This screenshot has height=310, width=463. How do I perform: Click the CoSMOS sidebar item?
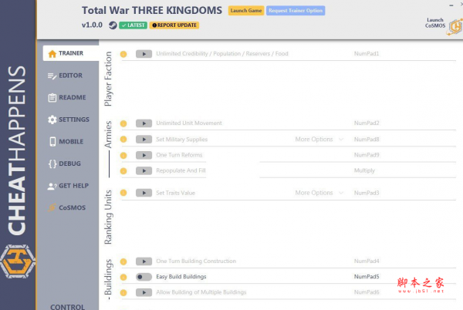tap(66, 207)
